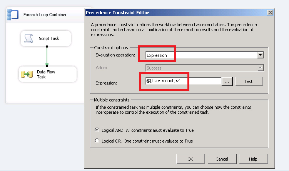The width and height of the screenshot is (289, 171).
Task: Select Logical OR radio button
Action: pyautogui.click(x=97, y=141)
